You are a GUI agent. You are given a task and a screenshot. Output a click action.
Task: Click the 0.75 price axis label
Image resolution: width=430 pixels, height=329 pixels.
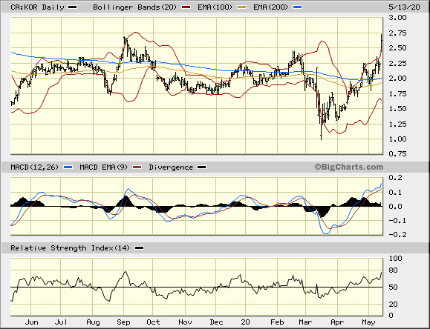(x=397, y=154)
